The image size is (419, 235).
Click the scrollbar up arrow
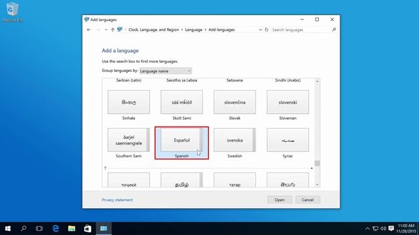pyautogui.click(x=317, y=81)
